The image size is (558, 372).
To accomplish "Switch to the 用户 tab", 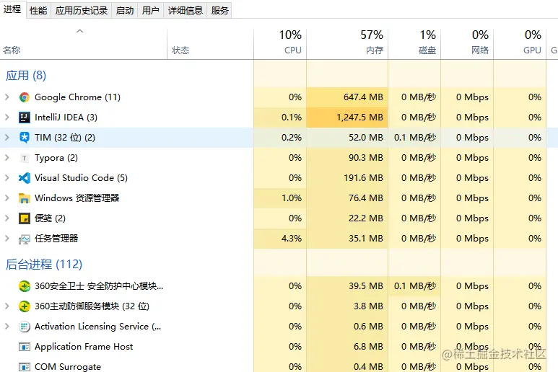I will click(151, 11).
